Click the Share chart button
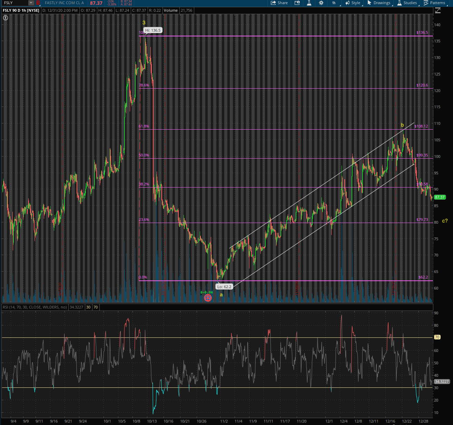 pyautogui.click(x=279, y=3)
